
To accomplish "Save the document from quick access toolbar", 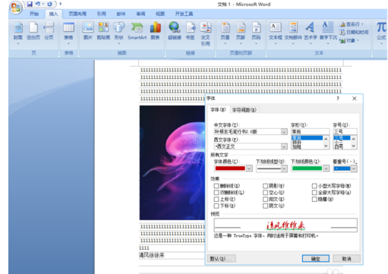I will (x=30, y=4).
